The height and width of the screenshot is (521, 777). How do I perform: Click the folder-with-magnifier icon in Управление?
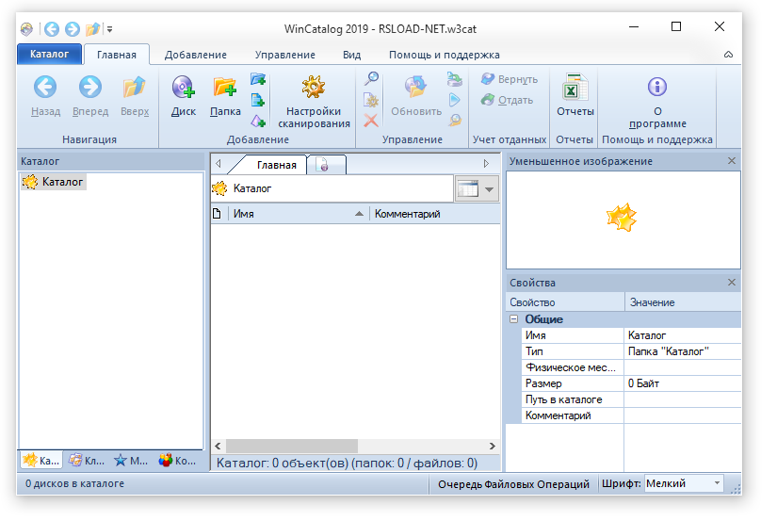coord(454,121)
